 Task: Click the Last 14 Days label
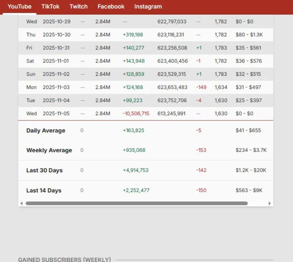[44, 190]
